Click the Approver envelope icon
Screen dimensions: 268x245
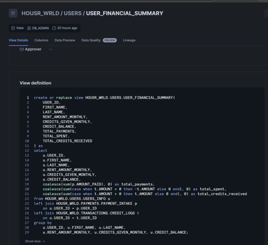(x=22, y=49)
